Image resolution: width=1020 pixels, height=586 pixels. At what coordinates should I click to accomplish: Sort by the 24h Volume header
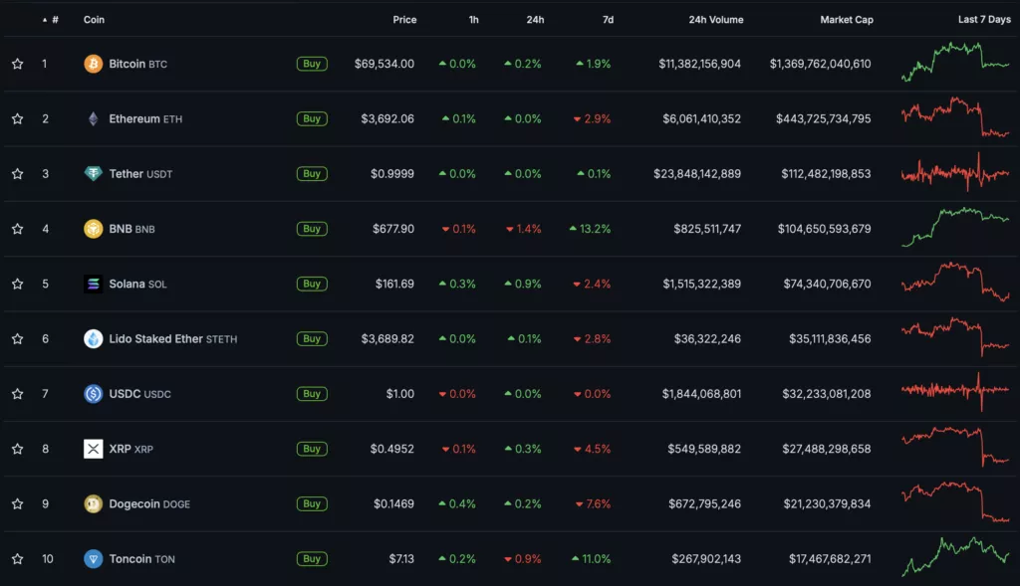[716, 20]
